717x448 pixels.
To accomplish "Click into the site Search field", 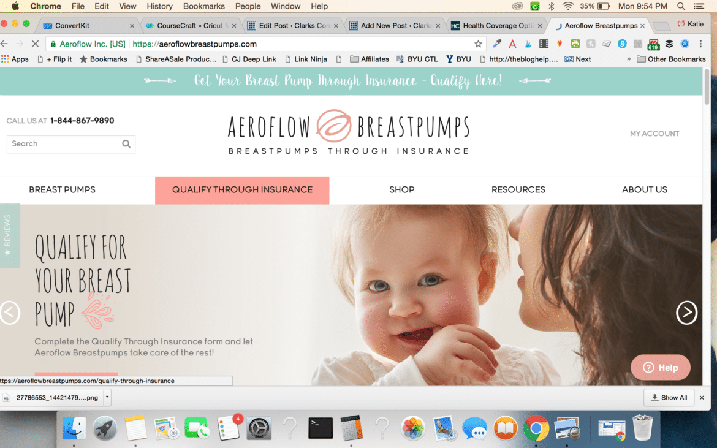I will [64, 144].
